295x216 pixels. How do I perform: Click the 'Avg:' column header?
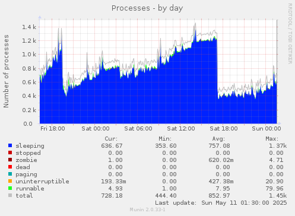click(218, 139)
